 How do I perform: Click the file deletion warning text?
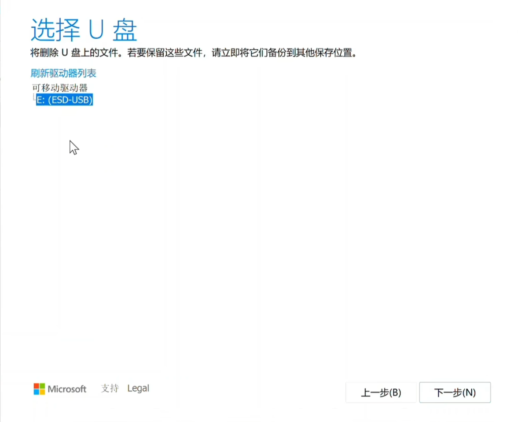tap(193, 53)
